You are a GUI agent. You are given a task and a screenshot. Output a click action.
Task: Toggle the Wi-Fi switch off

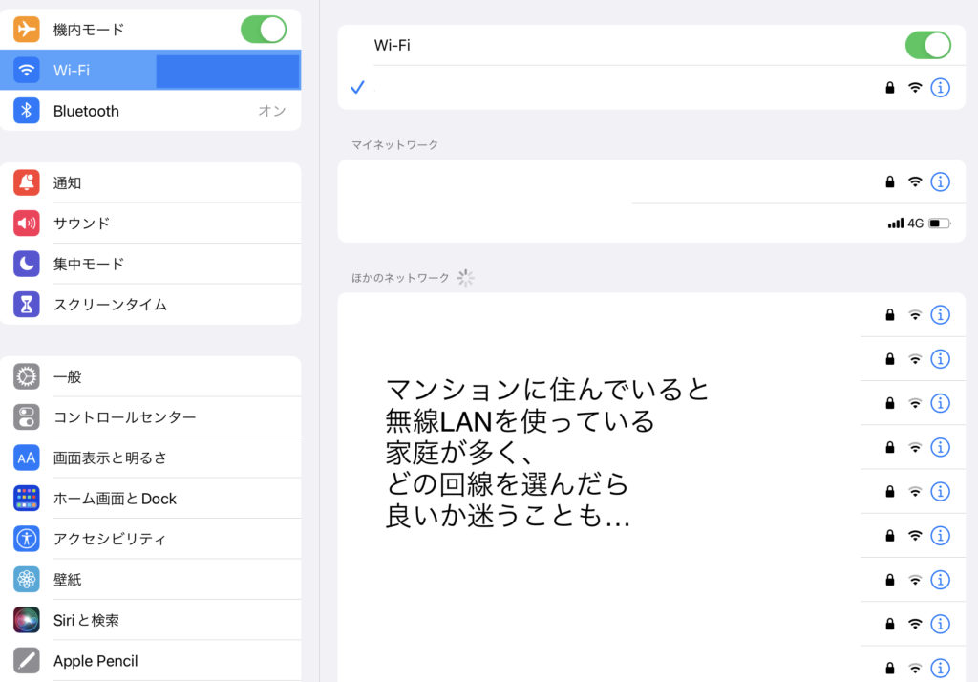[927, 45]
